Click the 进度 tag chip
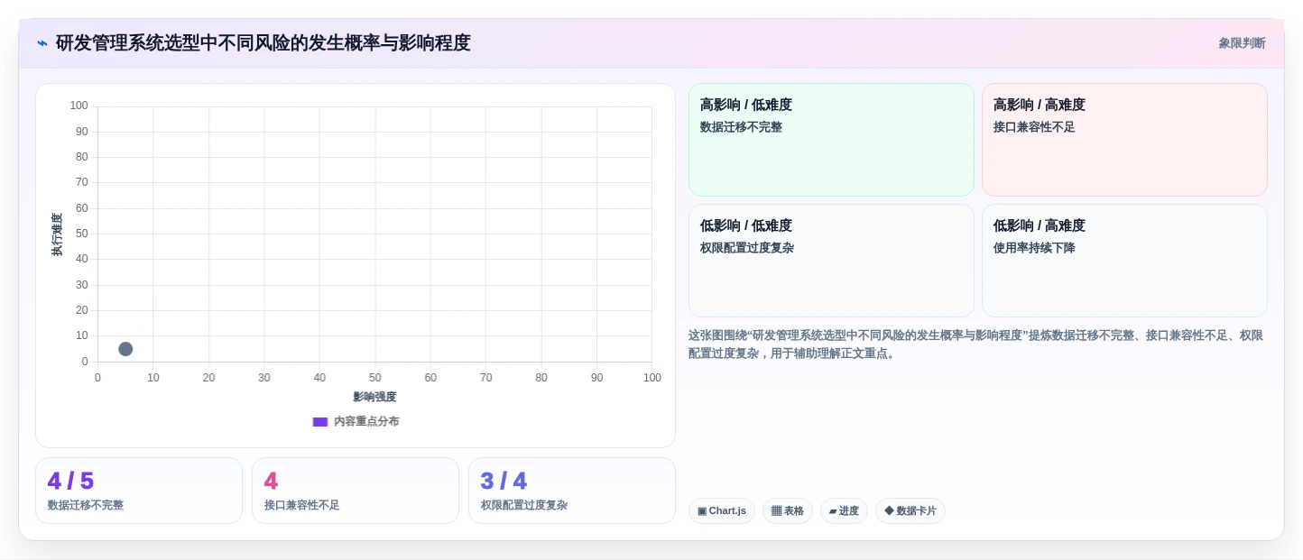 click(x=844, y=511)
